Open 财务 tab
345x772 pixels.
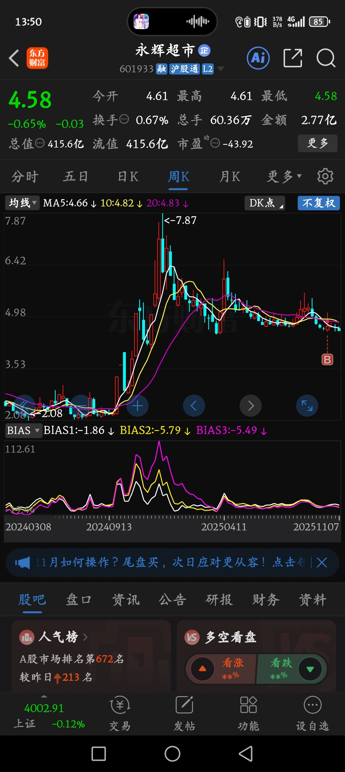266,599
